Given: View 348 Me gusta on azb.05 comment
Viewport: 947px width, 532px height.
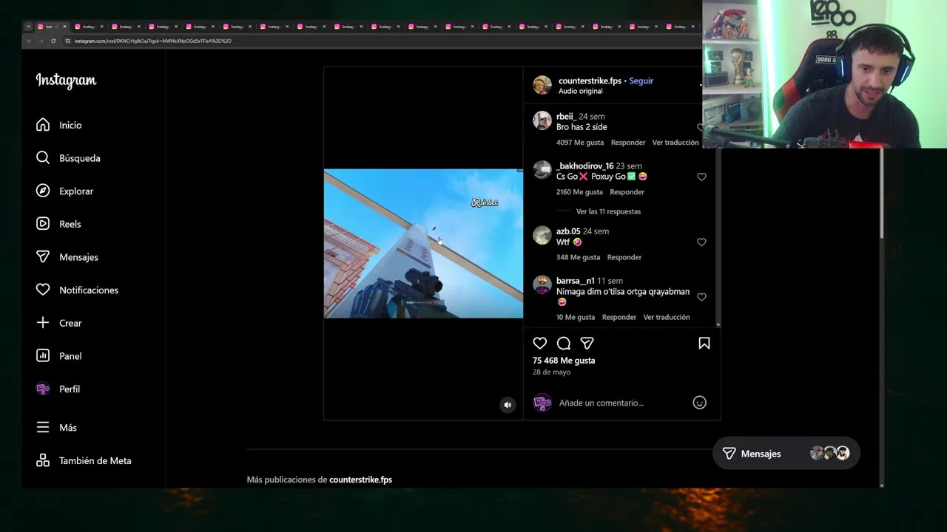Looking at the screenshot, I should (578, 257).
